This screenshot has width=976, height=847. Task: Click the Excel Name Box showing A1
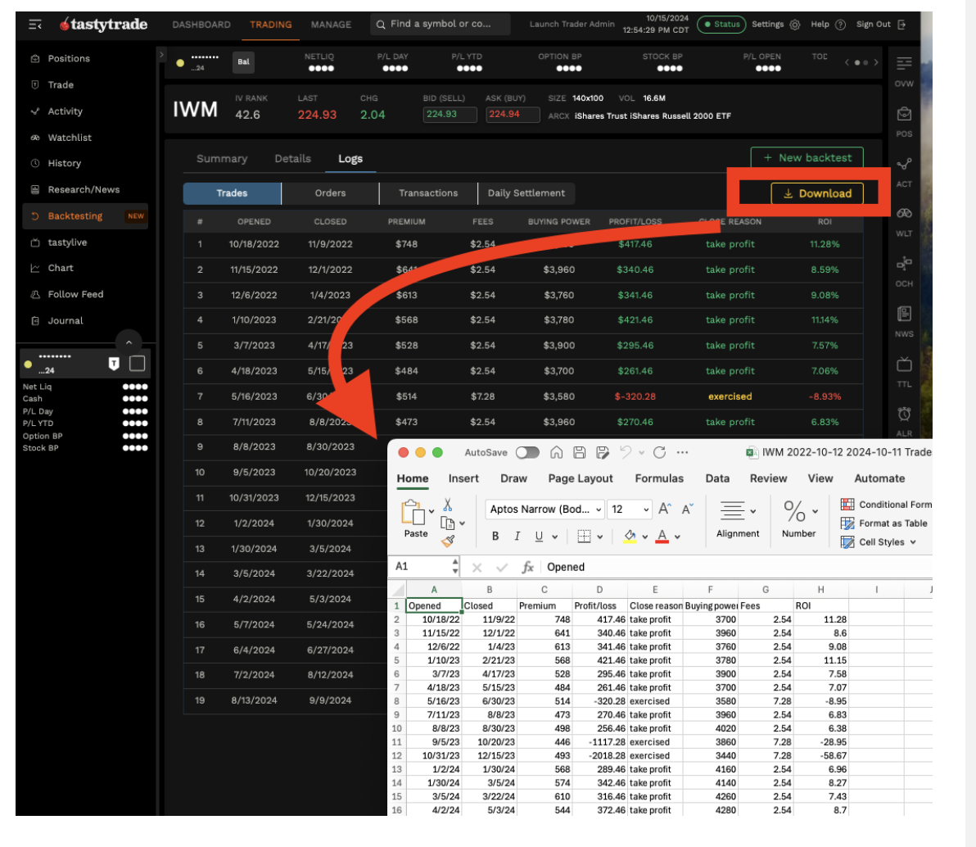click(x=423, y=567)
